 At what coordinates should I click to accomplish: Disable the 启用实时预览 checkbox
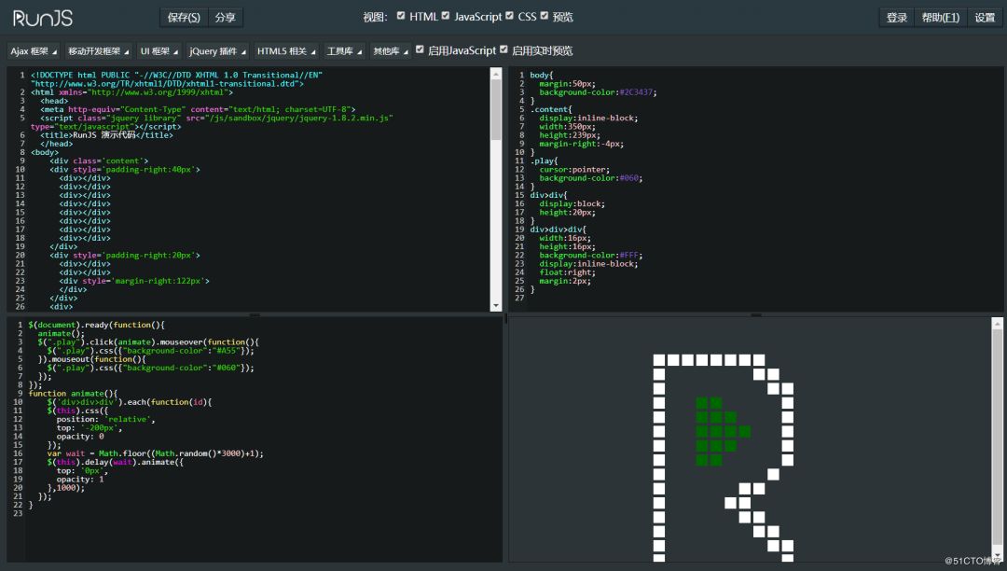click(x=504, y=49)
